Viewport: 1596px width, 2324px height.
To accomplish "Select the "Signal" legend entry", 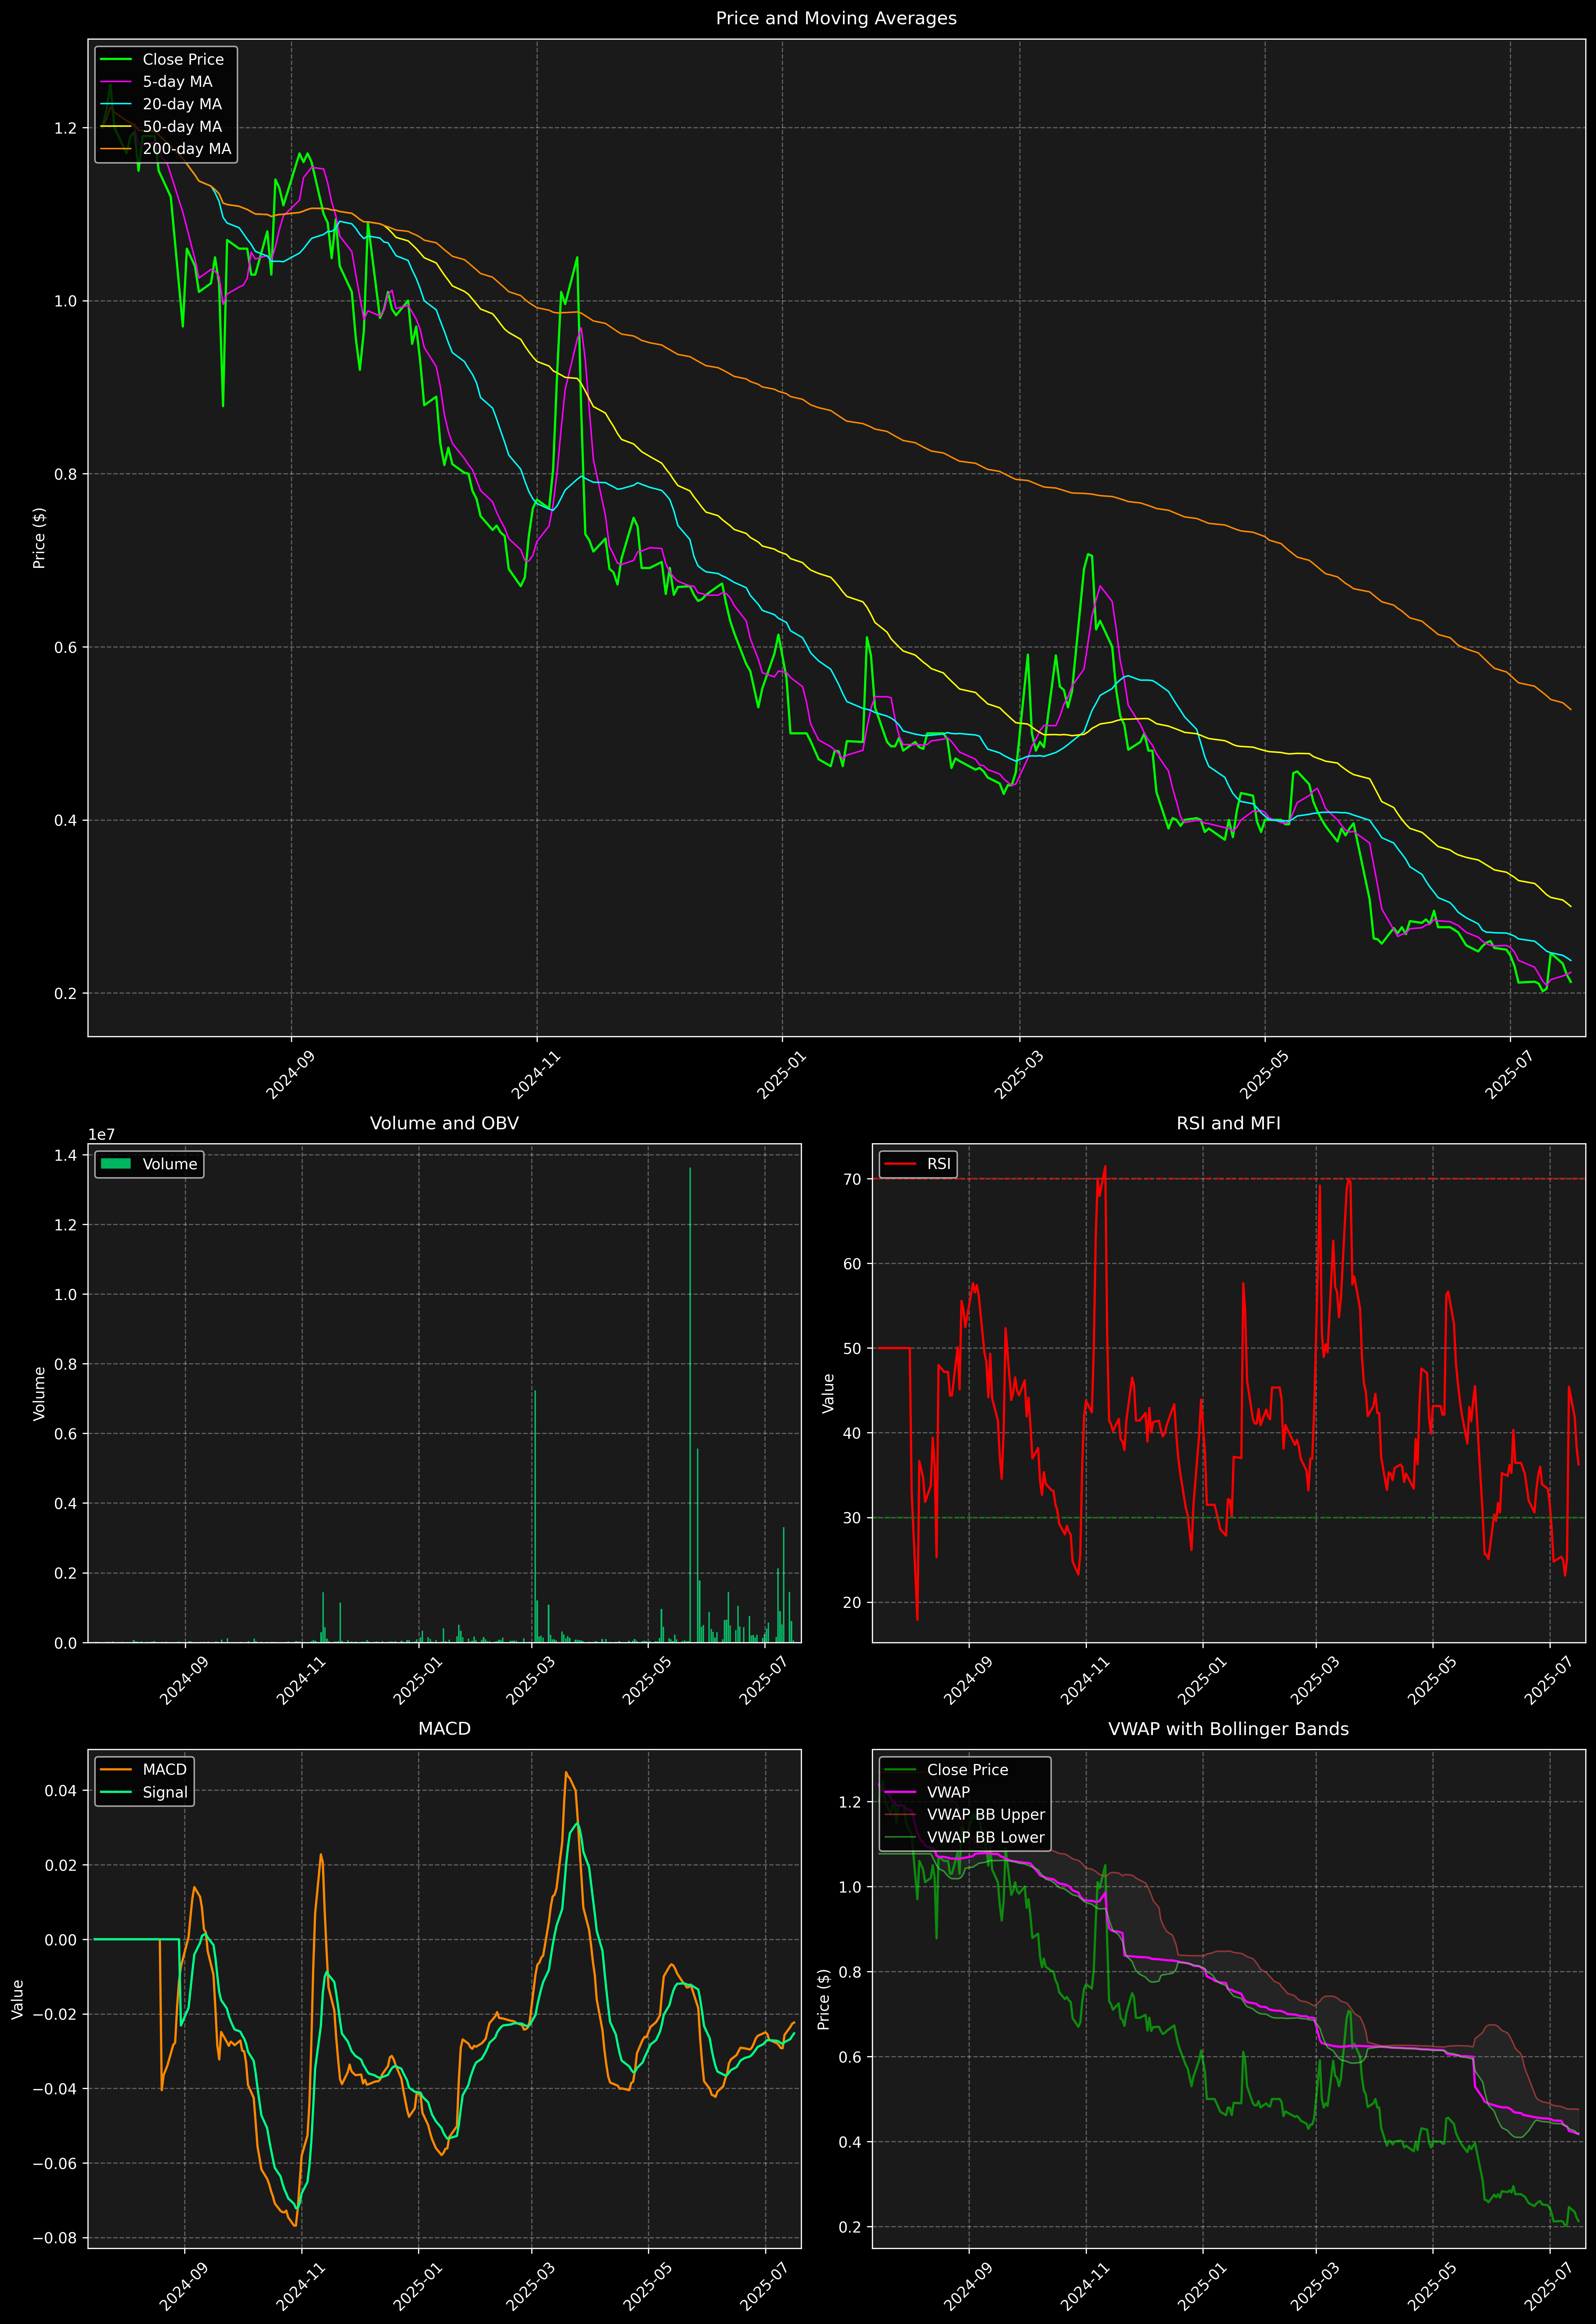I will coord(165,1792).
